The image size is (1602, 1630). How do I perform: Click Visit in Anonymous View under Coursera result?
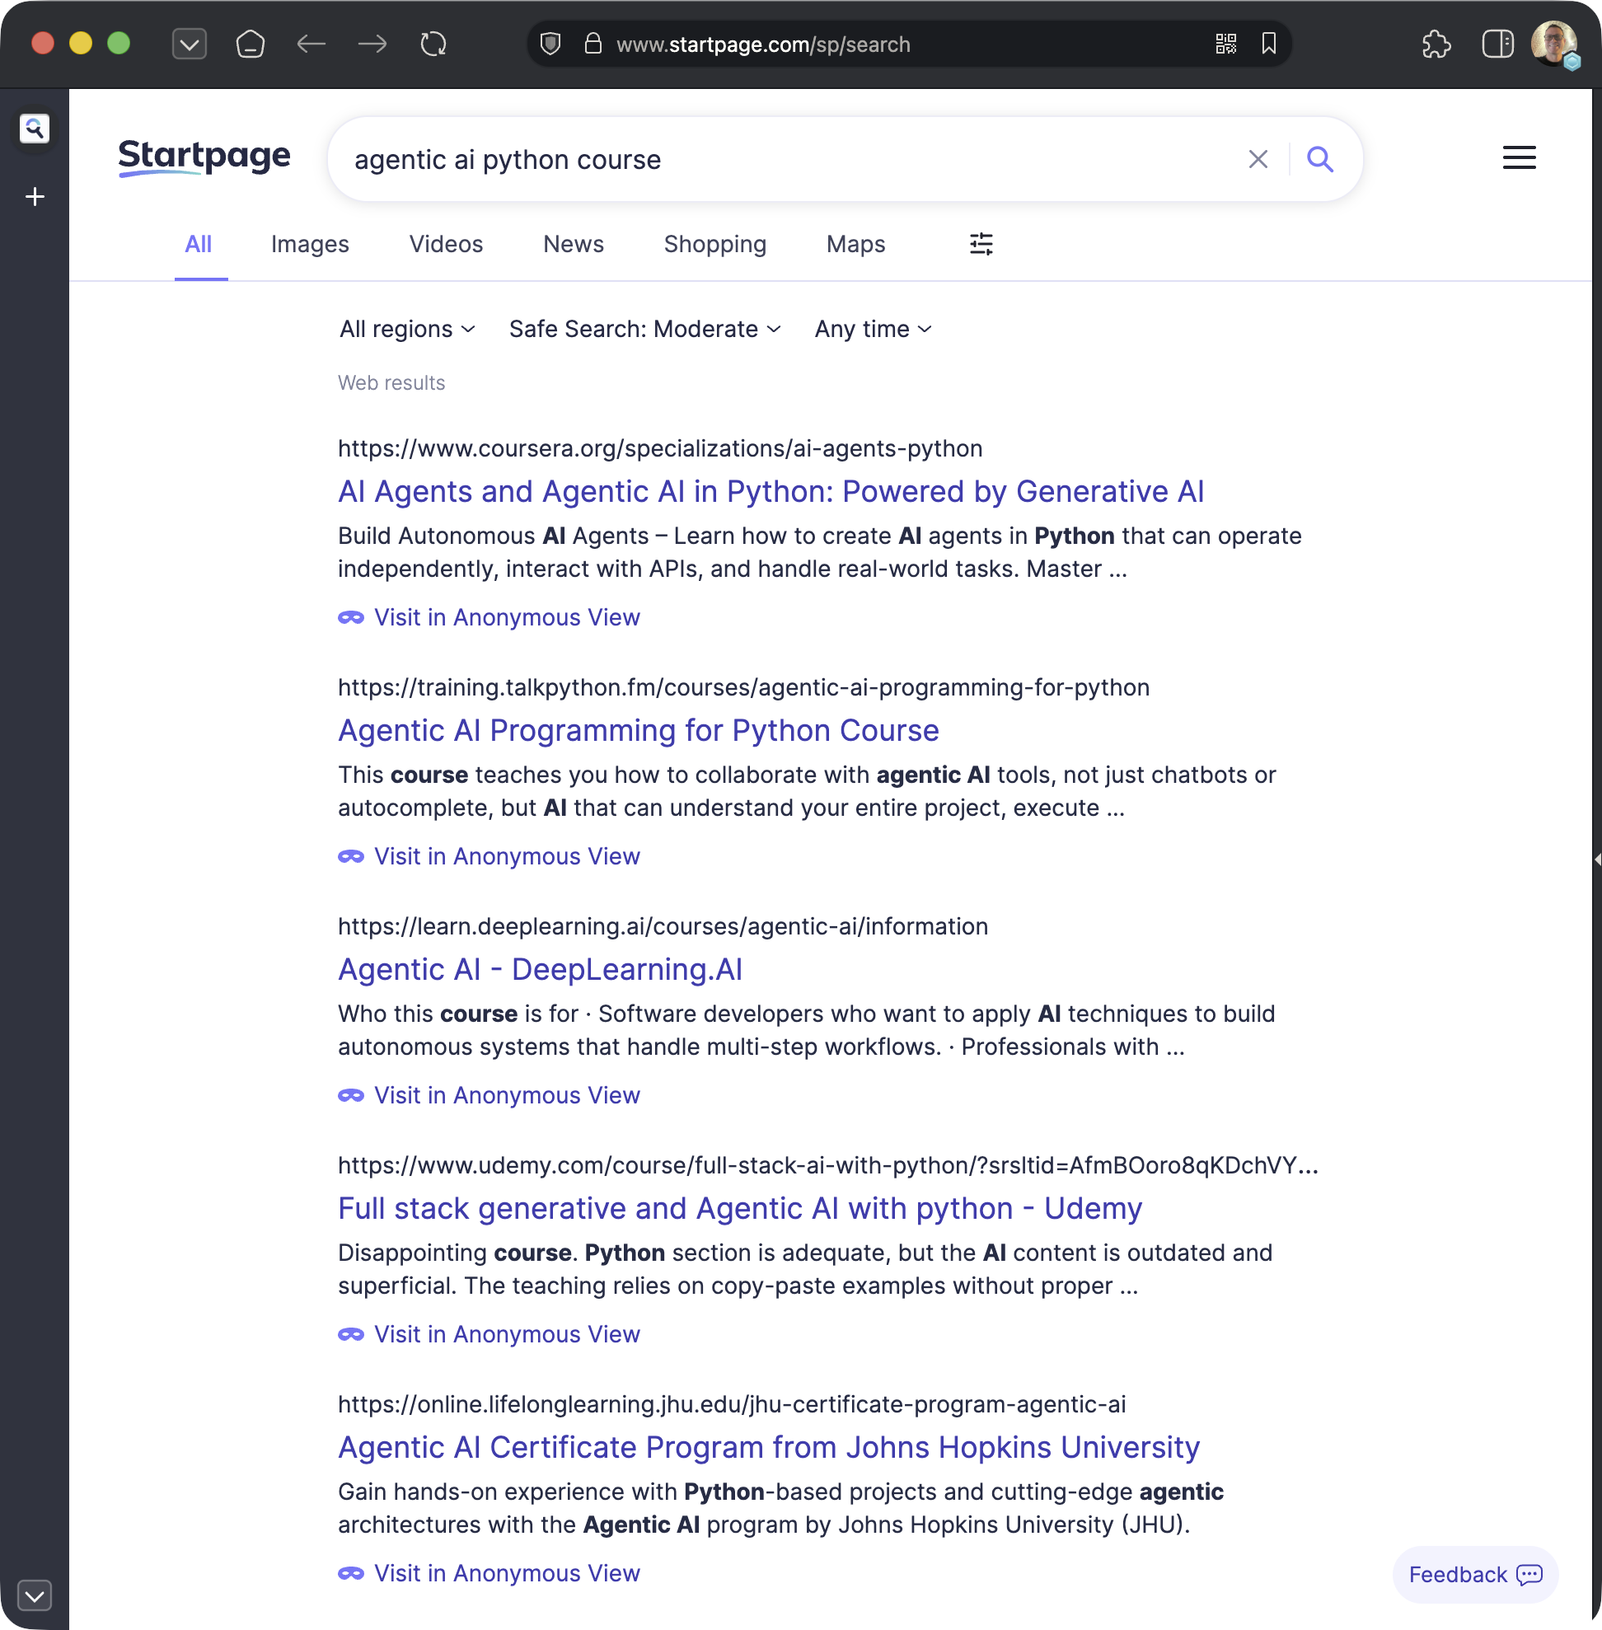(506, 618)
